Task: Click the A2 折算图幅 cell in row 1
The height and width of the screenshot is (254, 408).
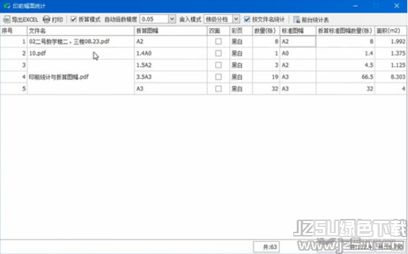Action: 171,42
